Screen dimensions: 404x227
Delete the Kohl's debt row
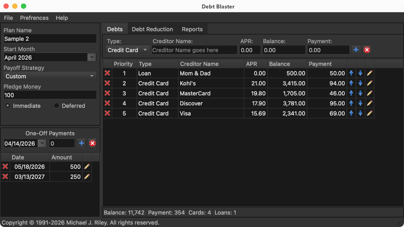coord(107,83)
